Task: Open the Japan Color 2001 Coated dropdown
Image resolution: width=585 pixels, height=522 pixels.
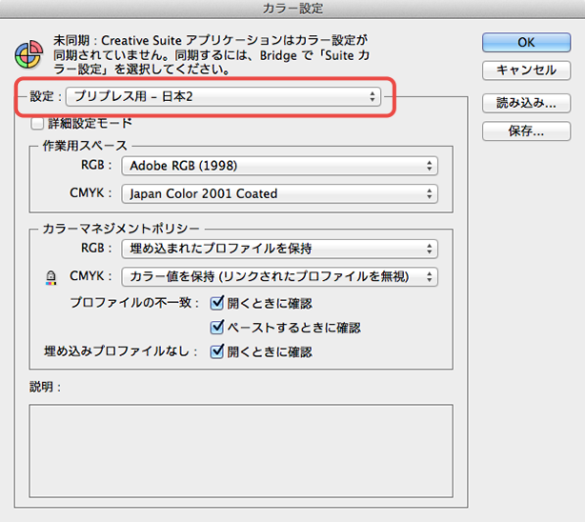Action: [279, 193]
